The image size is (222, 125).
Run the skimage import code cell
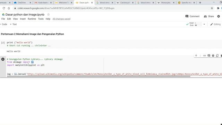coord(3,59)
